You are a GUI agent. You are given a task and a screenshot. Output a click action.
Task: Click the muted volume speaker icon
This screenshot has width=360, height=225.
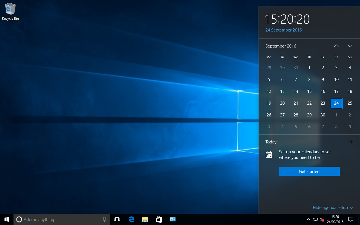click(x=322, y=219)
